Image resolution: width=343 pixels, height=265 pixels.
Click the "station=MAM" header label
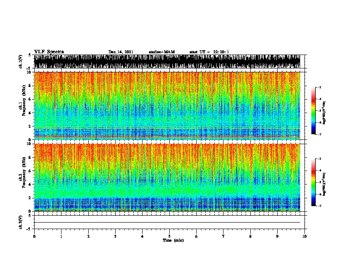click(162, 52)
